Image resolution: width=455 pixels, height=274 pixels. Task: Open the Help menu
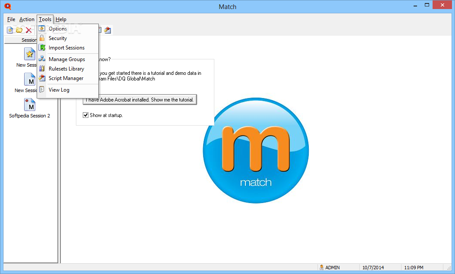click(x=61, y=19)
